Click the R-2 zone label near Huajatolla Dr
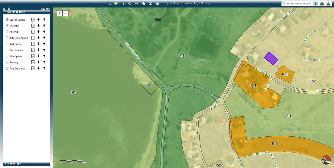Image resolution: width=334 pixels, height=168 pixels. coord(313,81)
